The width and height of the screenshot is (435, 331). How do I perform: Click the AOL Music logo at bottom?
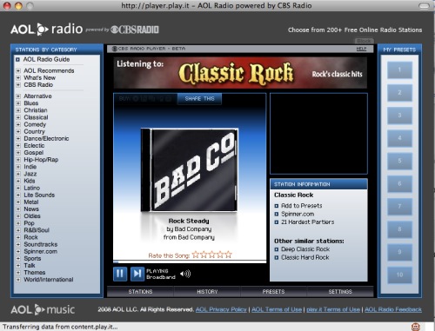[43, 309]
